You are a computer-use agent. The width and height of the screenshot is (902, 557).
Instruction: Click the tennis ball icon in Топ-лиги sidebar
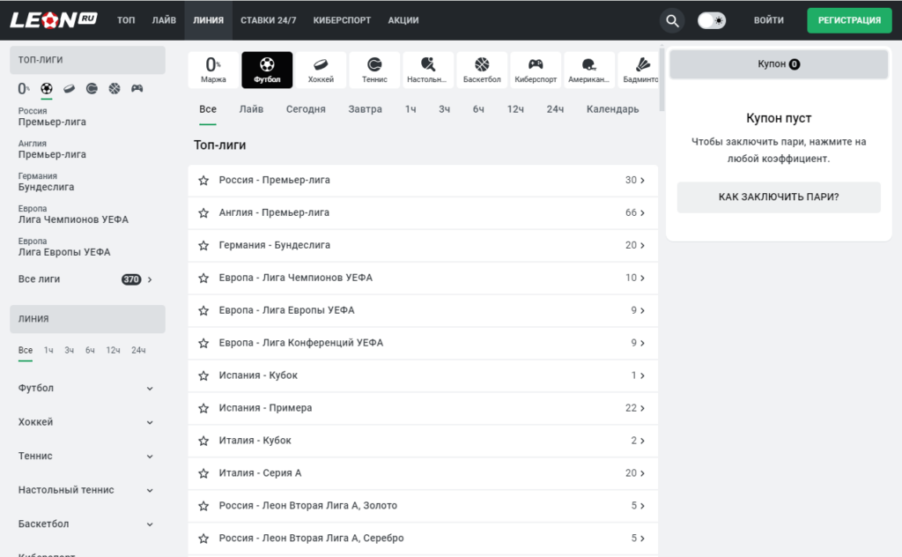click(92, 89)
